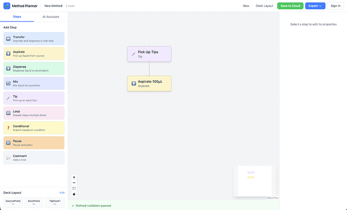Fit the flow view to screen
Image resolution: width=347 pixels, height=210 pixels.
(x=74, y=188)
